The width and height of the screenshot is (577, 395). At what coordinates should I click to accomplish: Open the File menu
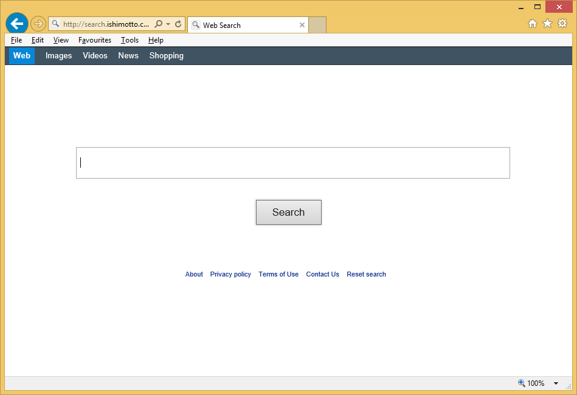(x=16, y=40)
